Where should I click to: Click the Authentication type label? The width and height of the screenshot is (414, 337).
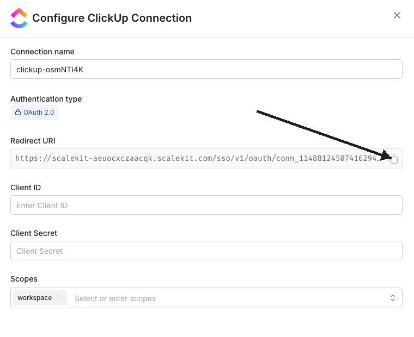46,99
